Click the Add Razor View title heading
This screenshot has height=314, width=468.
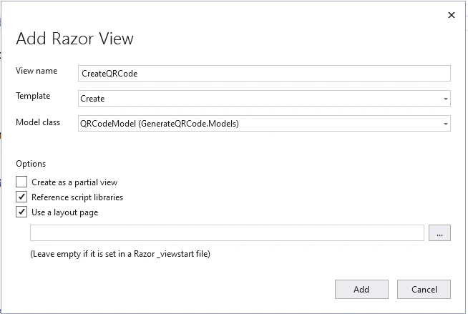74,39
